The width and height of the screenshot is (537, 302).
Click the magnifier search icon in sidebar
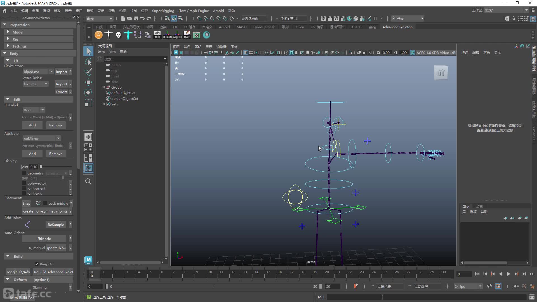pyautogui.click(x=88, y=181)
